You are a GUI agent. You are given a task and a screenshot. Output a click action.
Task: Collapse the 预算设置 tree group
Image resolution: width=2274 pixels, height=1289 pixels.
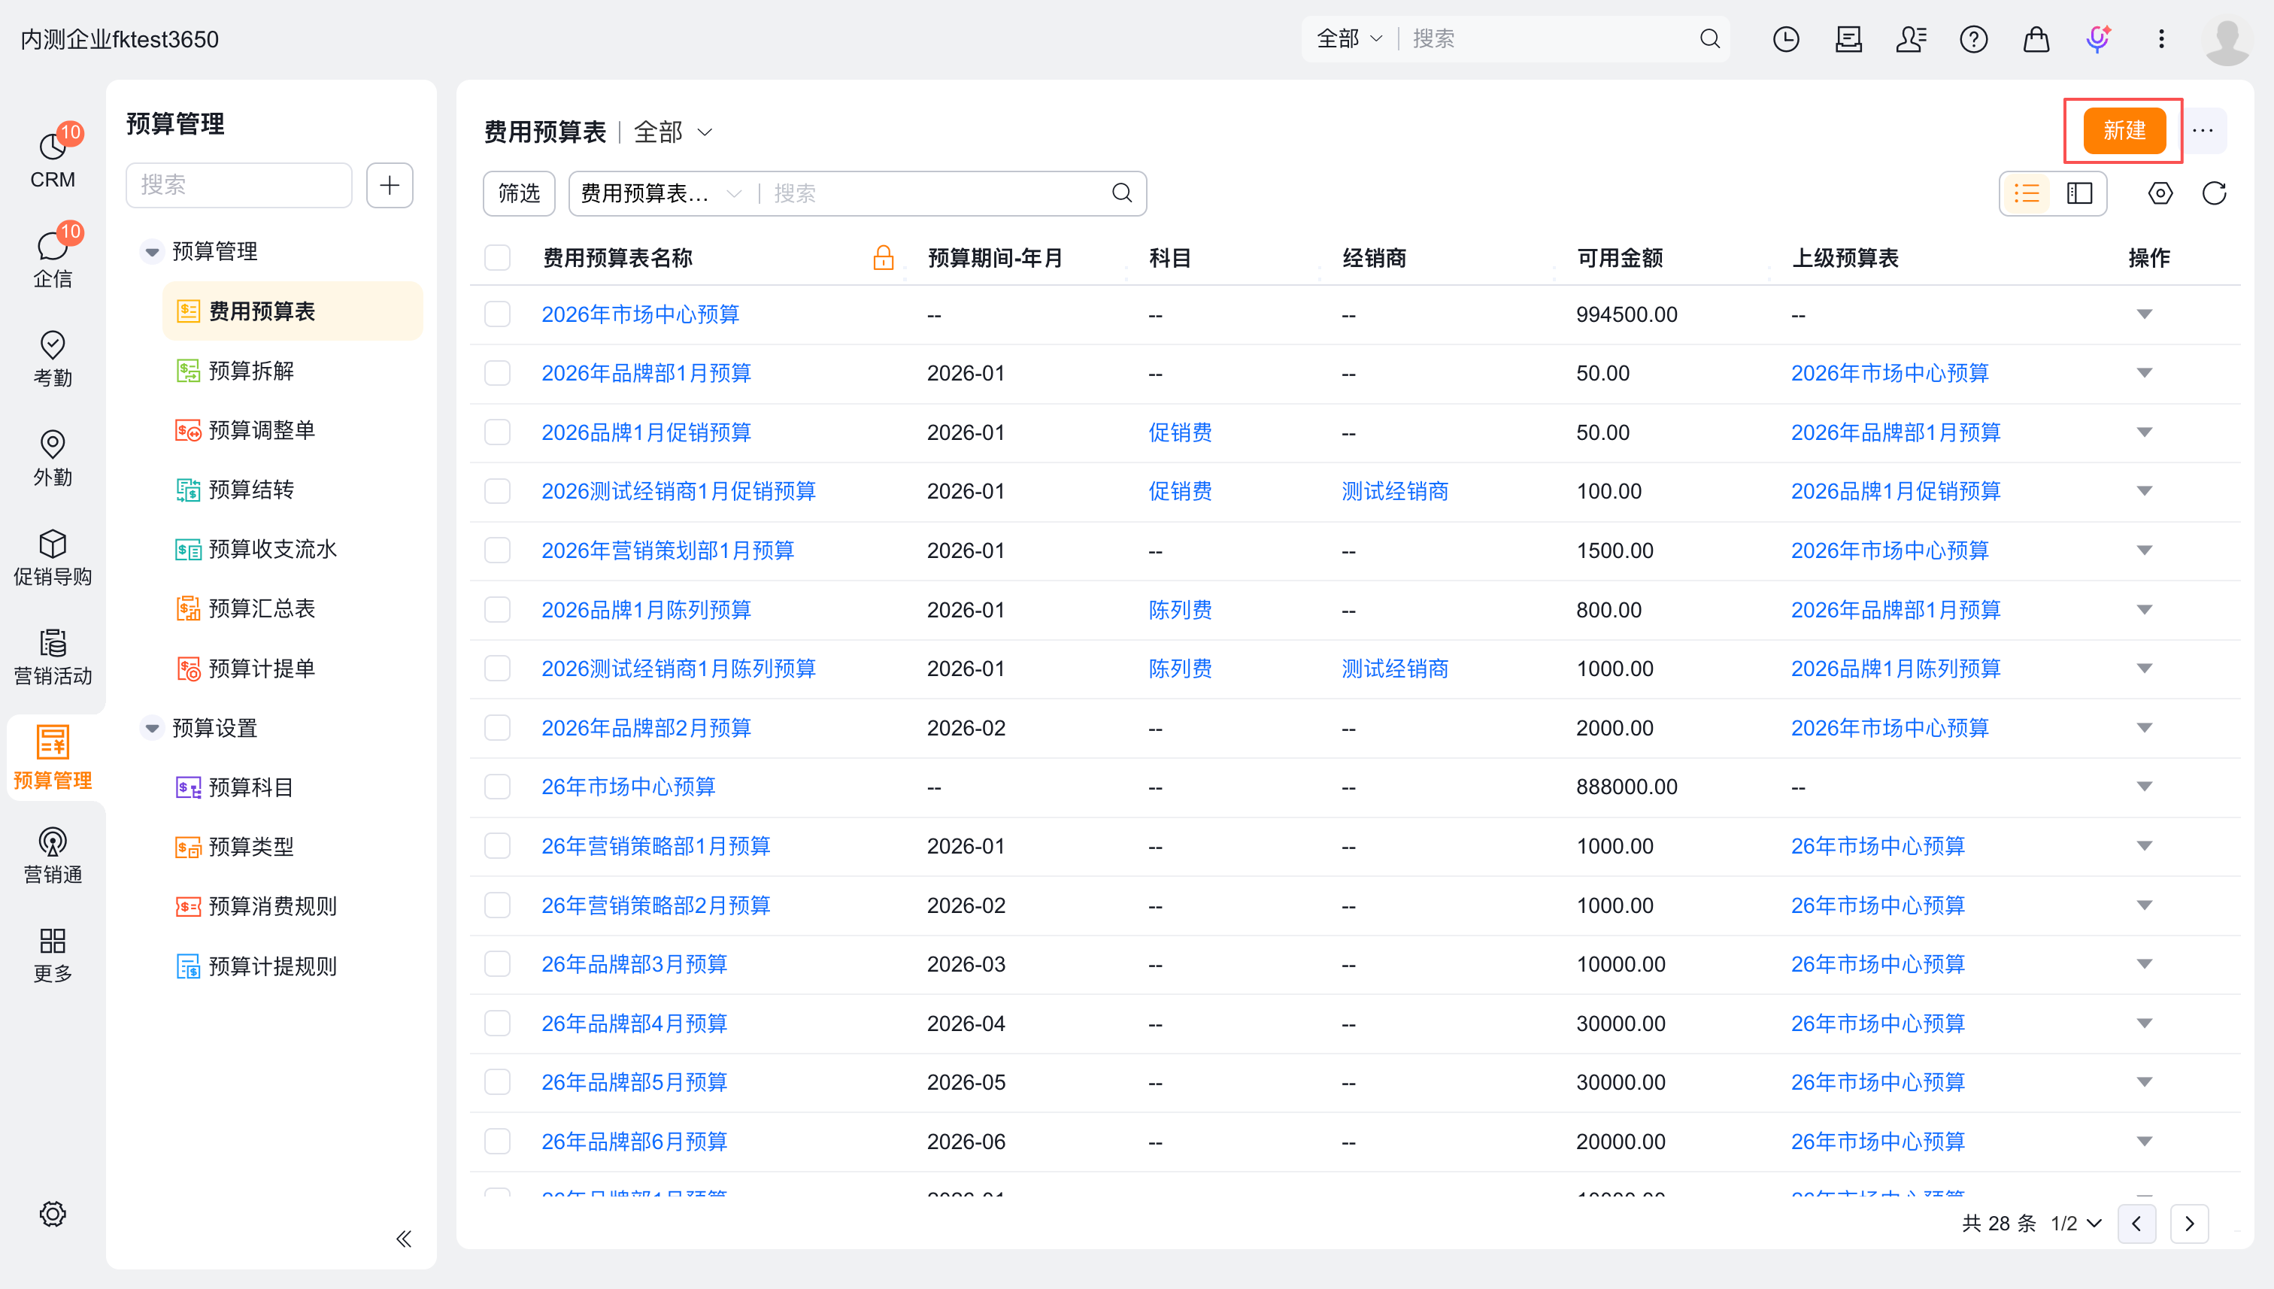(x=152, y=728)
